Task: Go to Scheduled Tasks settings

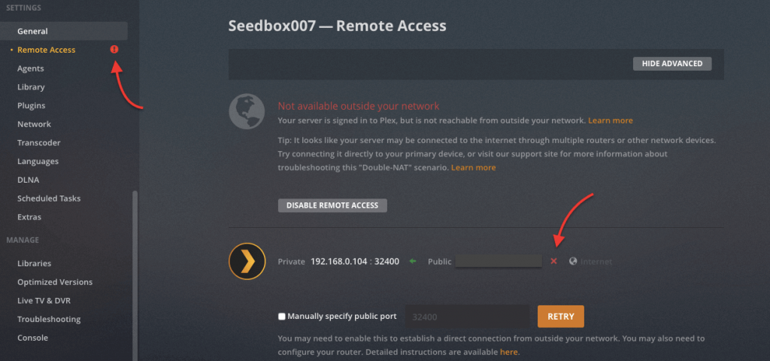Action: pyautogui.click(x=49, y=199)
